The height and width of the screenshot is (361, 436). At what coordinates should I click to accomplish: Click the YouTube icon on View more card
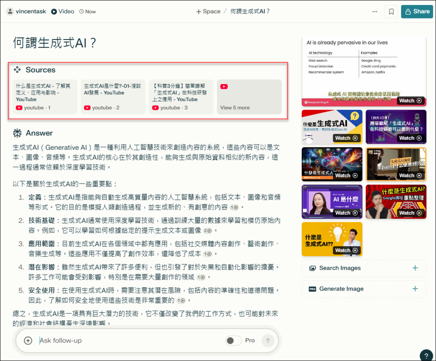tap(224, 87)
